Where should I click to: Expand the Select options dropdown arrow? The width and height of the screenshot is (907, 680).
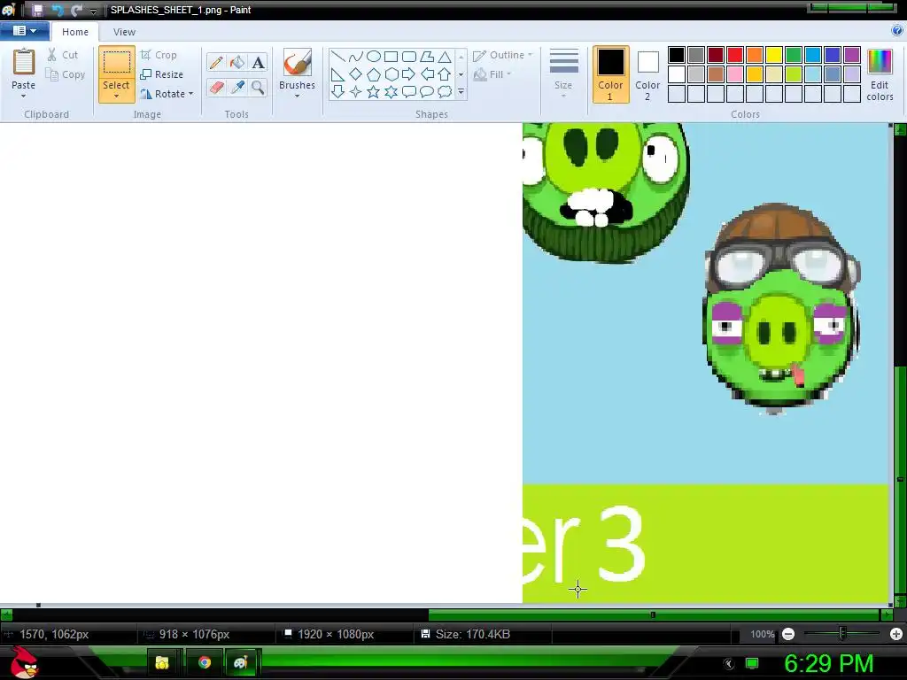(116, 96)
